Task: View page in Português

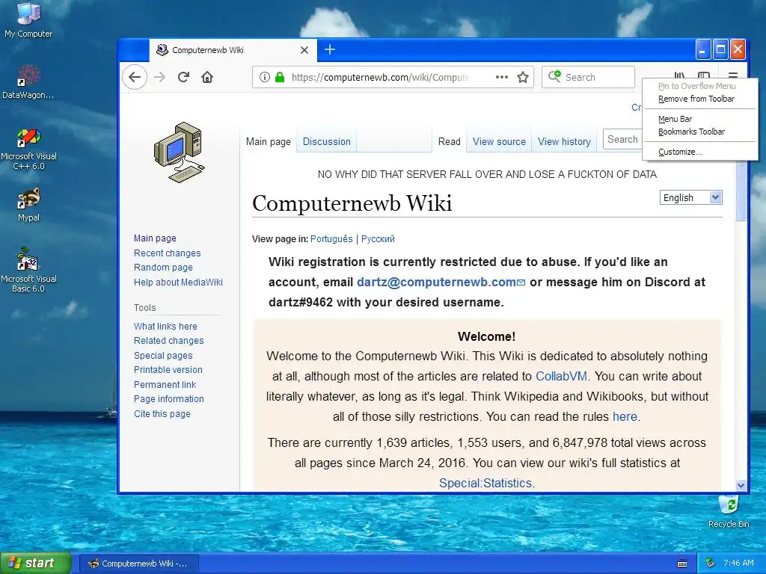Action: pos(331,238)
